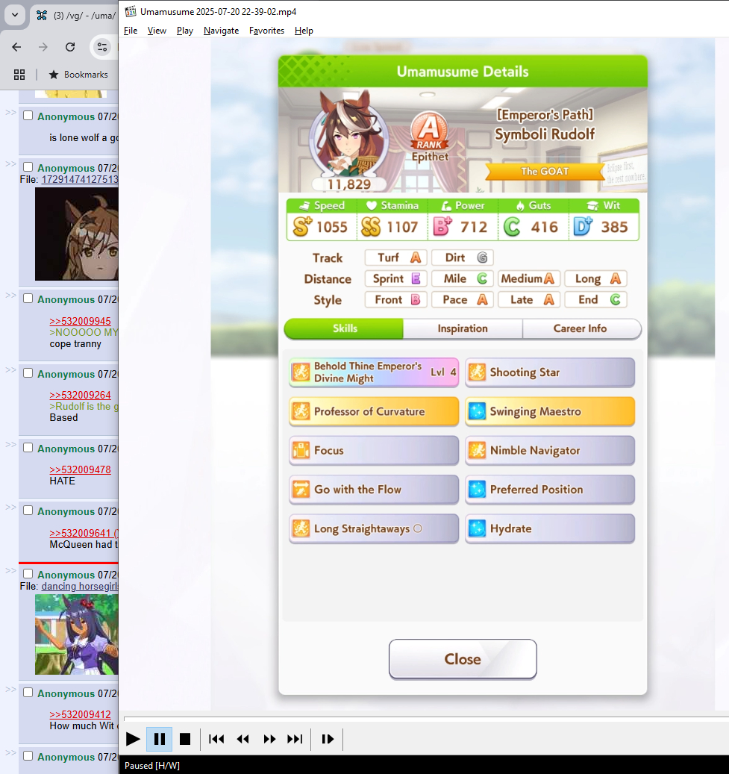The height and width of the screenshot is (774, 729).
Task: Open the >>532009945 reply link
Action: pyautogui.click(x=80, y=321)
